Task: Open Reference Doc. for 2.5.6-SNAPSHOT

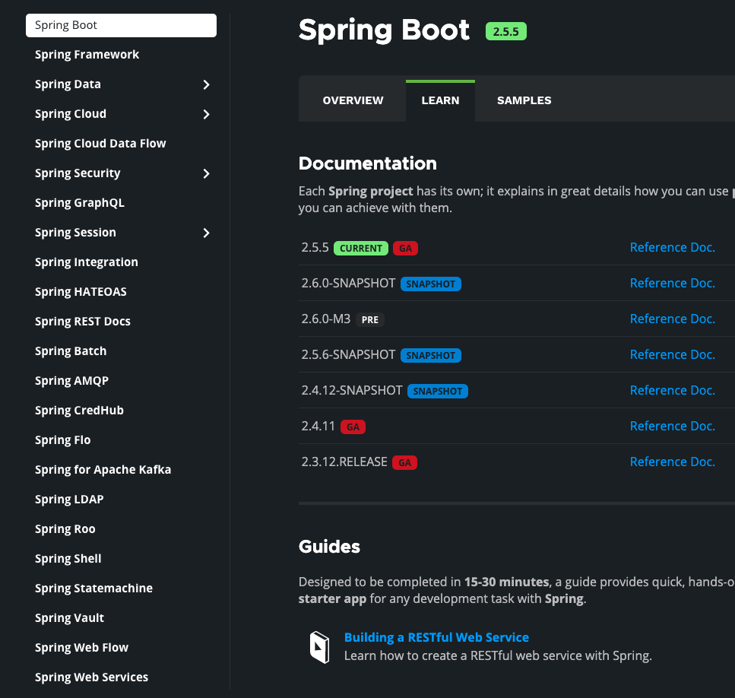Action: tap(672, 355)
